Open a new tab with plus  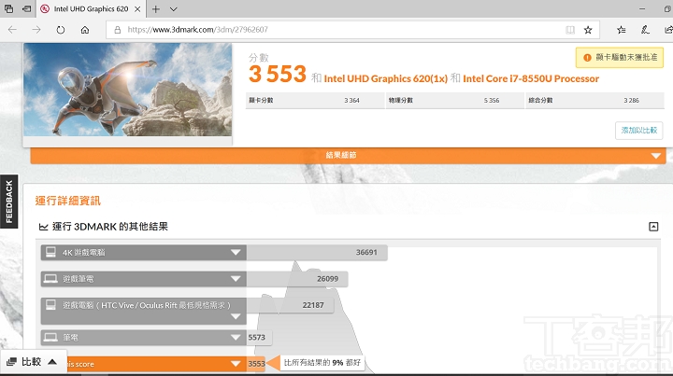(156, 9)
